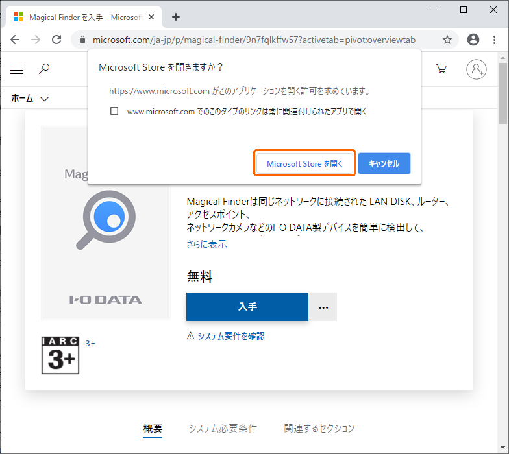Screen dimensions: 509x454
Task: Minimize the browser window
Action: click(x=434, y=10)
